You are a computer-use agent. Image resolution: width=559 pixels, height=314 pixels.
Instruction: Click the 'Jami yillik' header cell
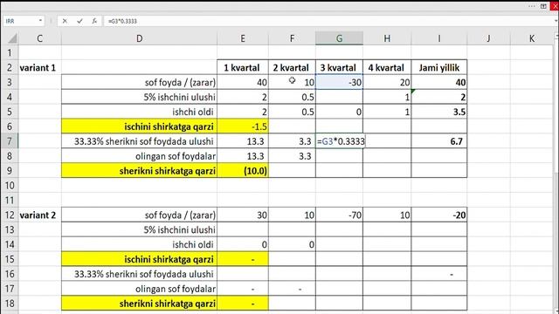(x=438, y=68)
